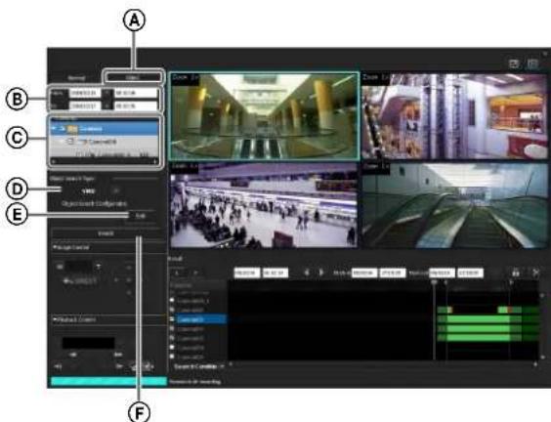Switch to the Object search tab
551x422 pixels.
pos(134,77)
